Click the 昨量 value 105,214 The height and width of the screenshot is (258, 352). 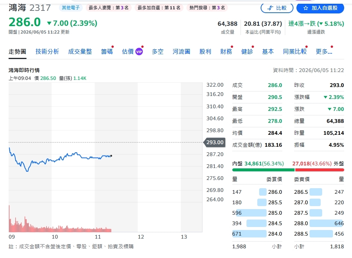tap(334, 133)
